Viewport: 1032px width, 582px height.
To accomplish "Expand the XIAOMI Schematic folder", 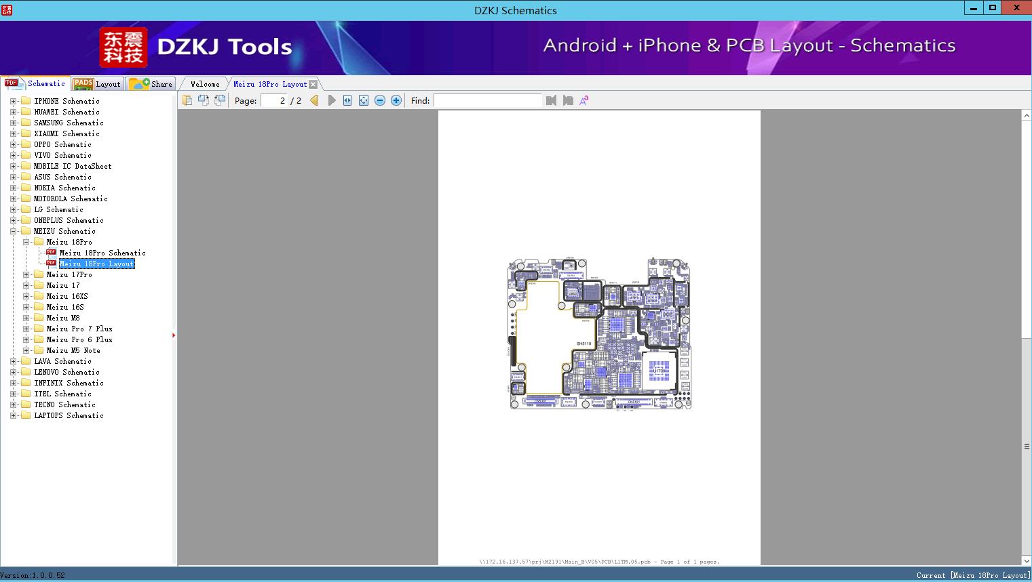I will (13, 133).
